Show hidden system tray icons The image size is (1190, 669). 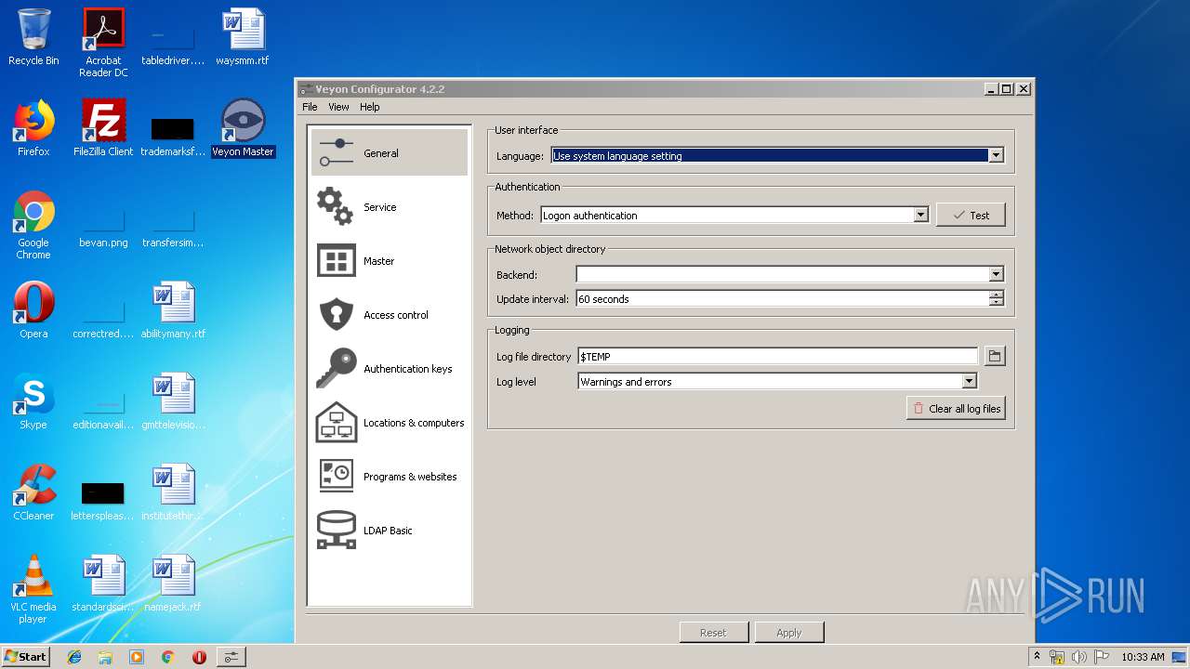click(1038, 656)
